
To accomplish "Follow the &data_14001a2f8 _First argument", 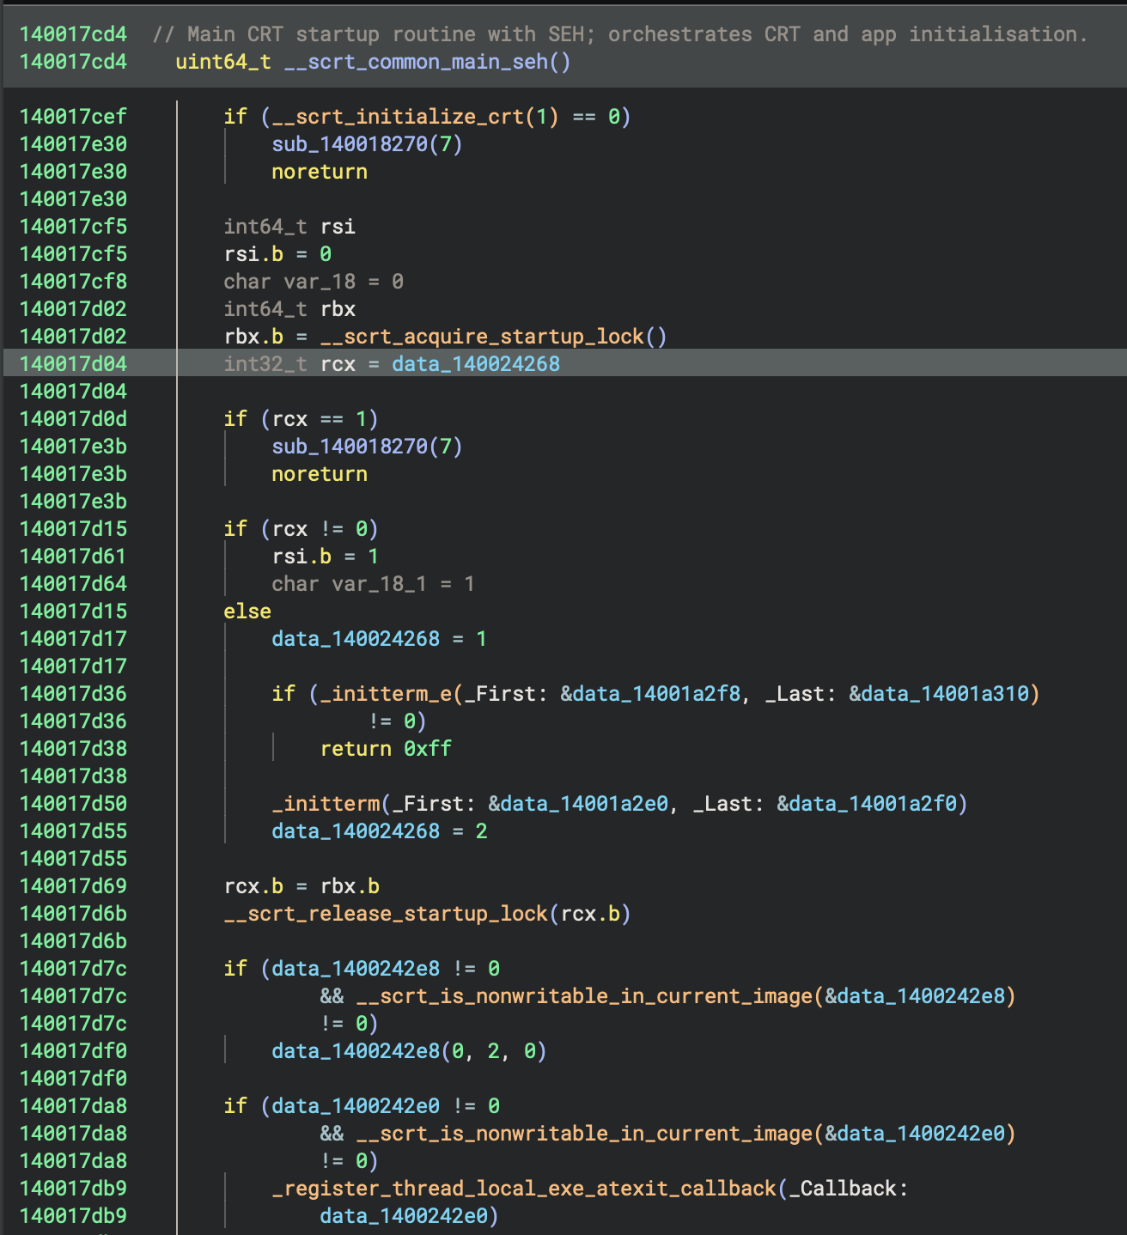I will click(650, 694).
